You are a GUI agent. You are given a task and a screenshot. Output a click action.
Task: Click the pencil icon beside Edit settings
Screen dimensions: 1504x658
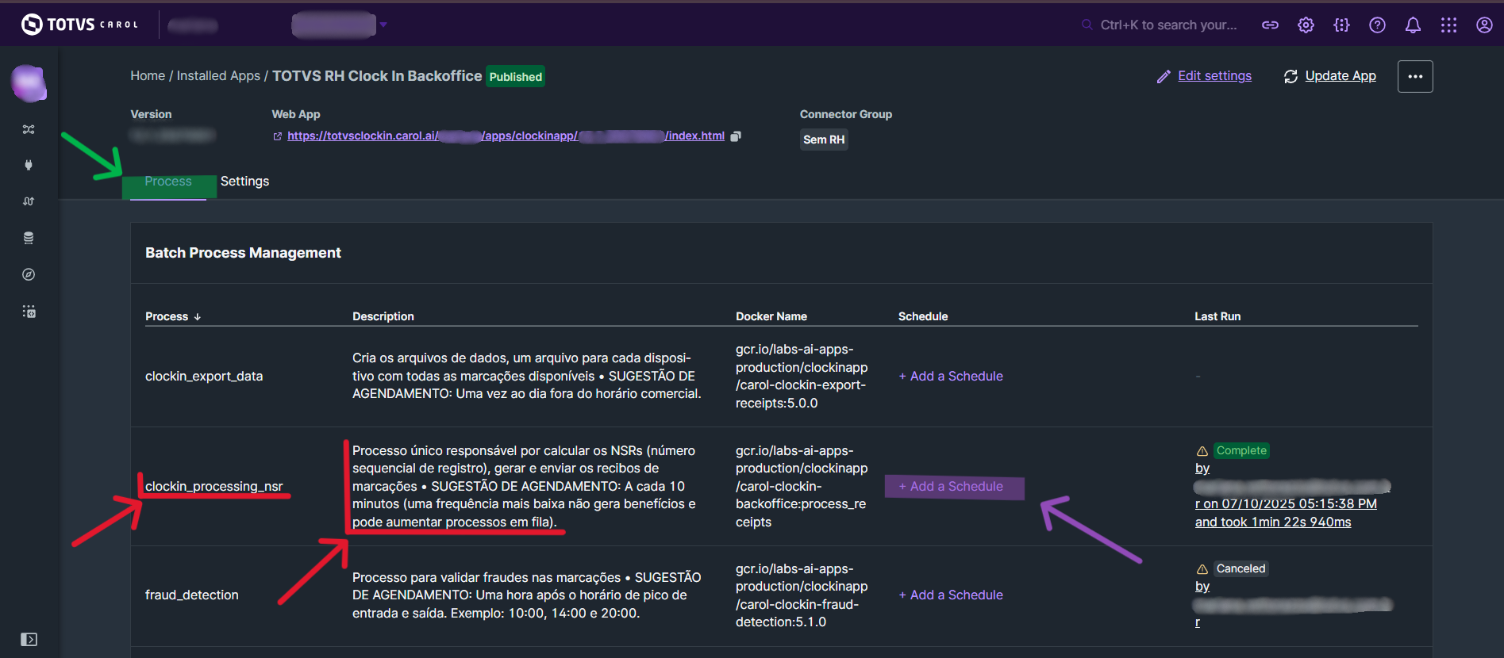click(x=1164, y=77)
